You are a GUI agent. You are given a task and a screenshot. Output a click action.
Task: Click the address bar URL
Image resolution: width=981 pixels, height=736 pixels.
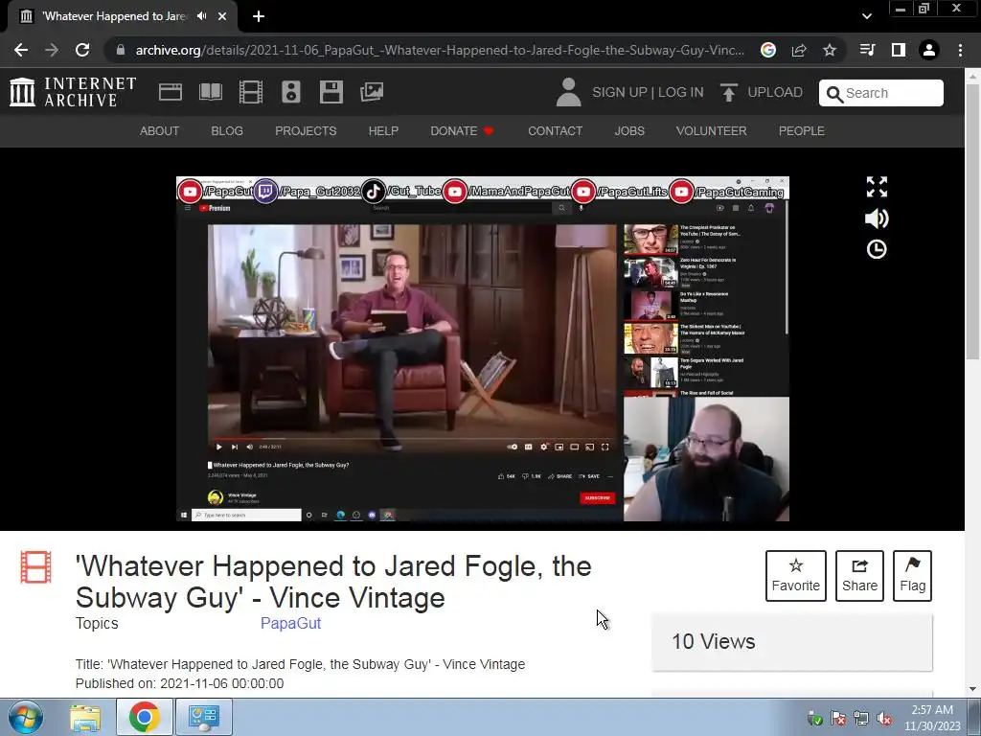point(440,50)
